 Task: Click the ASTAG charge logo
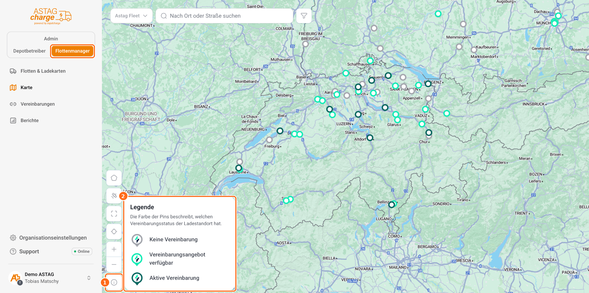(x=51, y=16)
